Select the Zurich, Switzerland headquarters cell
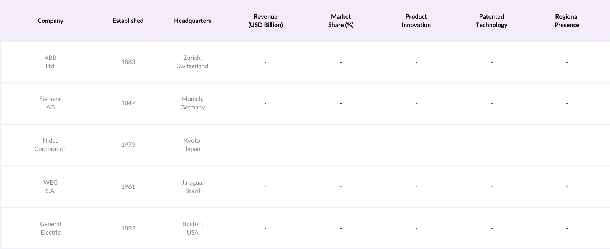 tap(193, 62)
